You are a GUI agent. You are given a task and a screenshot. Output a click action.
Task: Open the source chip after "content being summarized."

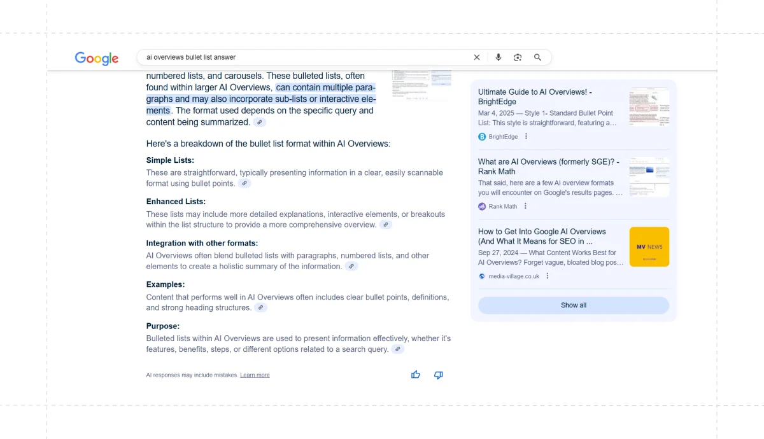(260, 122)
